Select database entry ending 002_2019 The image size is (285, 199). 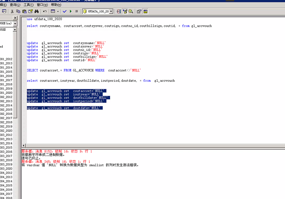(x=6, y=126)
